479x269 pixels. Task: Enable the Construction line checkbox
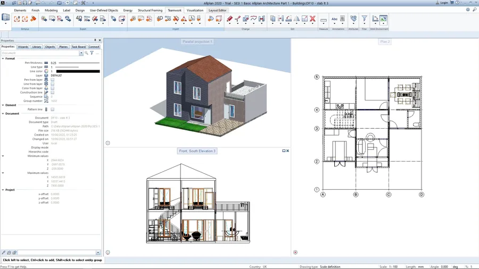(x=53, y=93)
